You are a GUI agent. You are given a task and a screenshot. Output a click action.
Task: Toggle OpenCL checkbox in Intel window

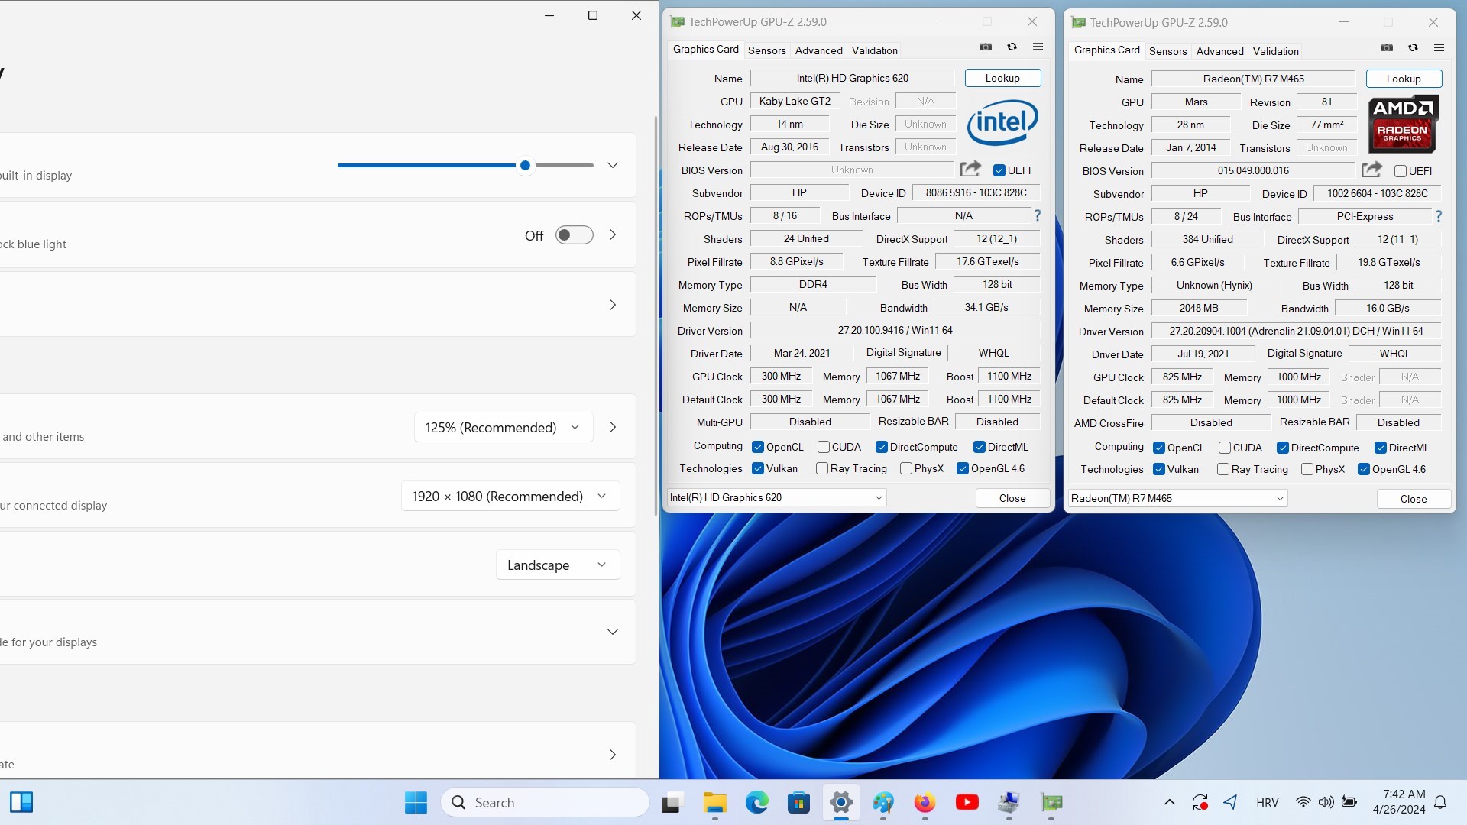pos(758,447)
